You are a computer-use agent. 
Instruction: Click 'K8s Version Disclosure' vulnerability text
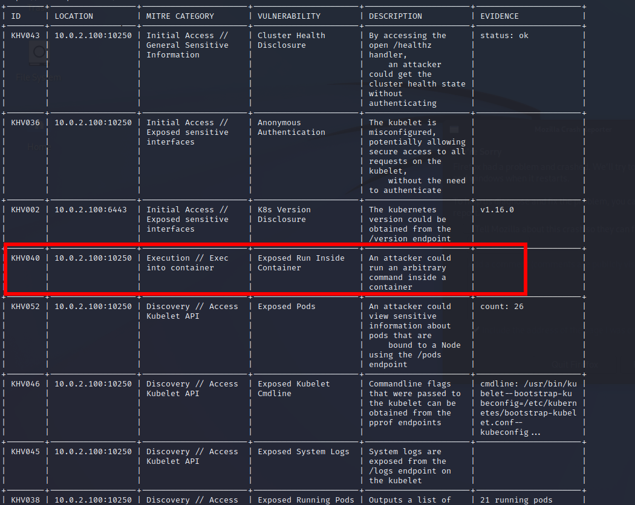point(284,215)
